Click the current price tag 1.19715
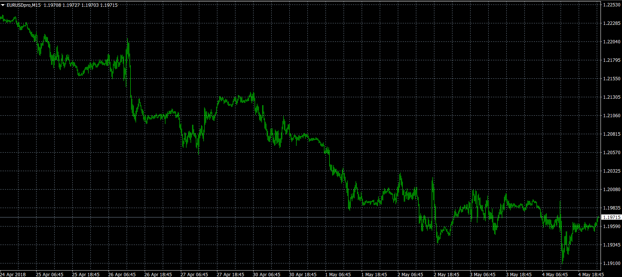The image size is (622, 277). tap(611, 217)
